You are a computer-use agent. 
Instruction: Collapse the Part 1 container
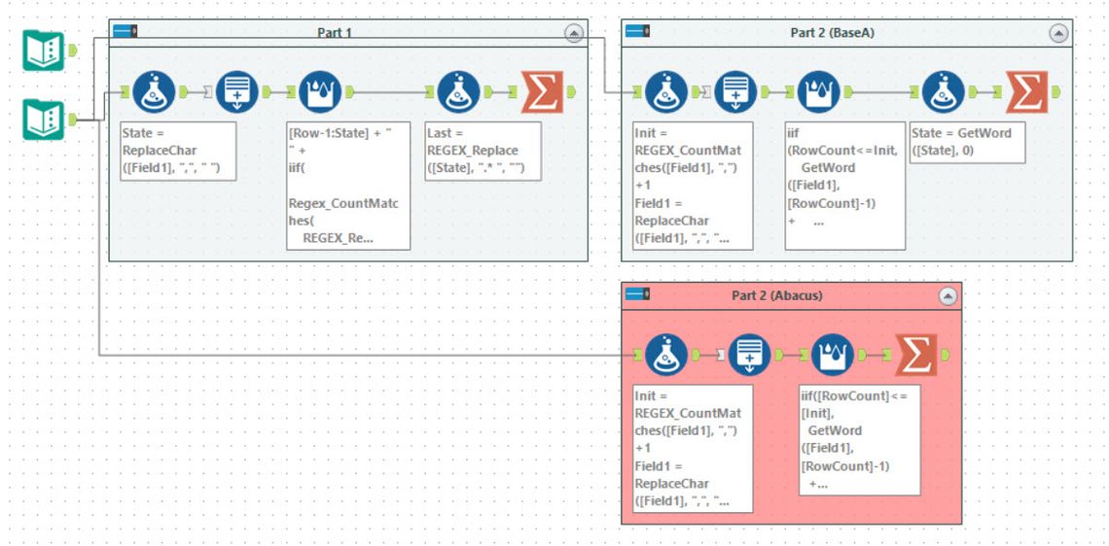(x=574, y=33)
